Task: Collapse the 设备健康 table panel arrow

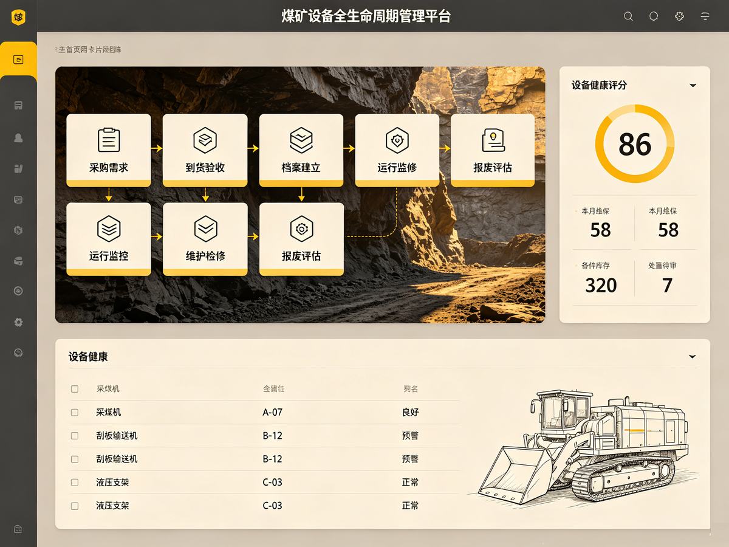Action: 692,357
